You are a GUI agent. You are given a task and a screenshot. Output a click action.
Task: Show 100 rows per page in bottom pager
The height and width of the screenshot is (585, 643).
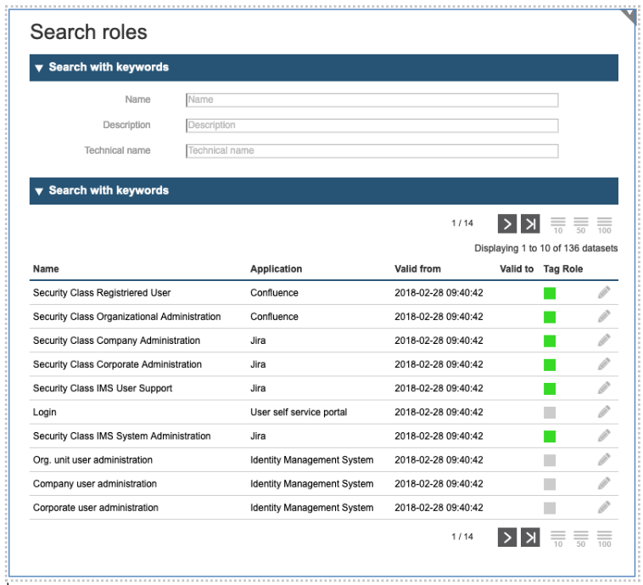(x=604, y=539)
